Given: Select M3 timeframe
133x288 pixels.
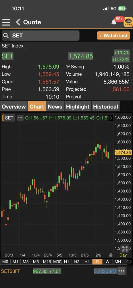Looking at the screenshot, I should (26, 262).
